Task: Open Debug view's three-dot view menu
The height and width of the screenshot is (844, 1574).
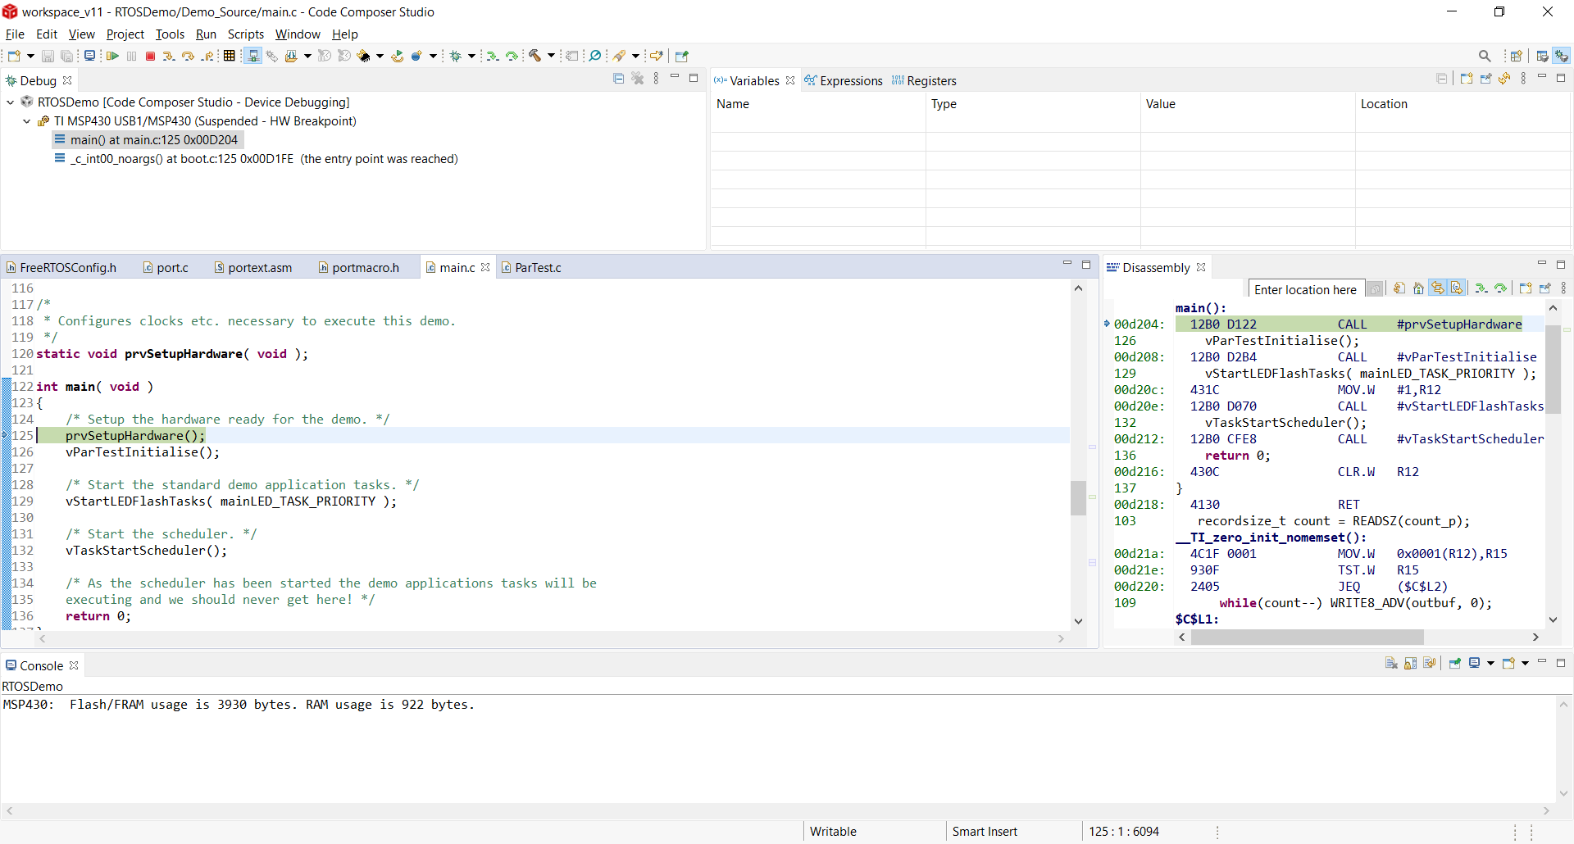Action: (656, 79)
